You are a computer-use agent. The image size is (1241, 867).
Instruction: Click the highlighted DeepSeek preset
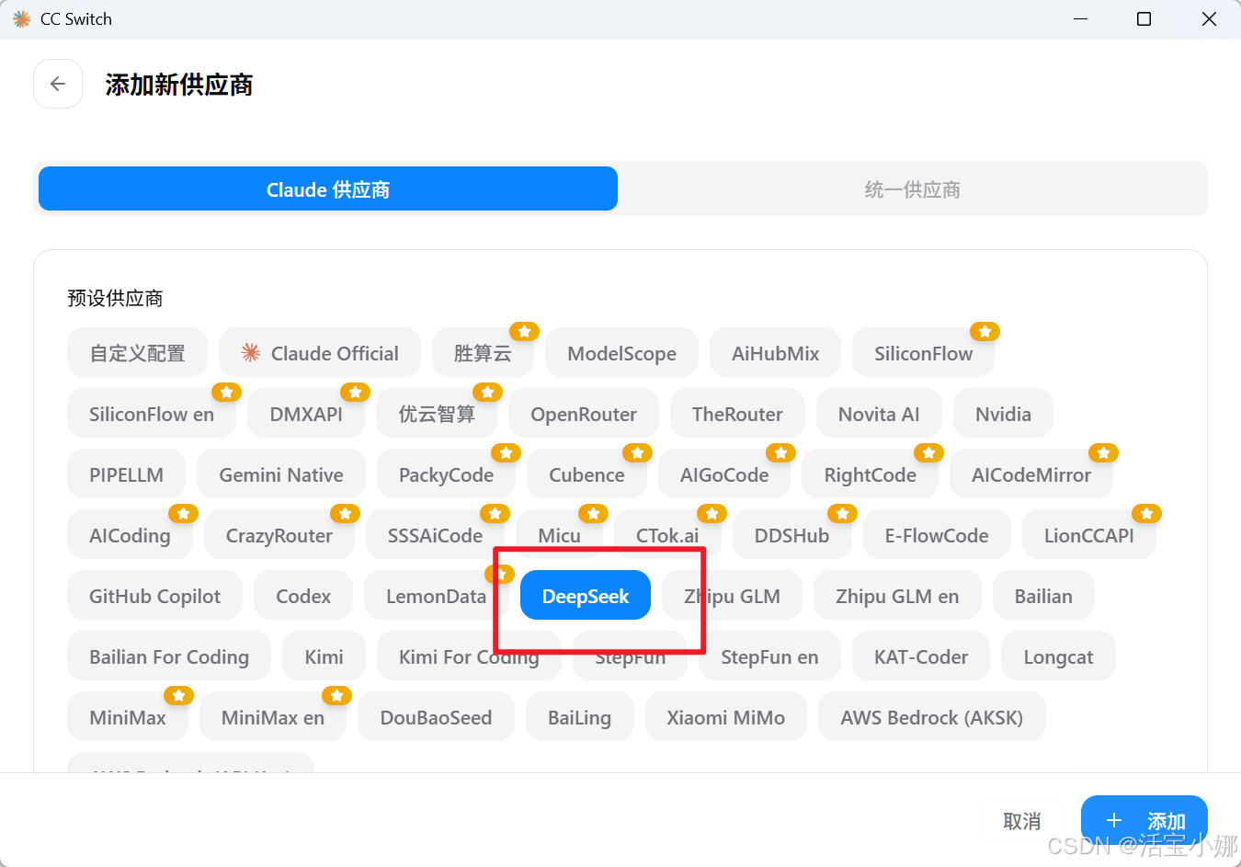coord(586,596)
